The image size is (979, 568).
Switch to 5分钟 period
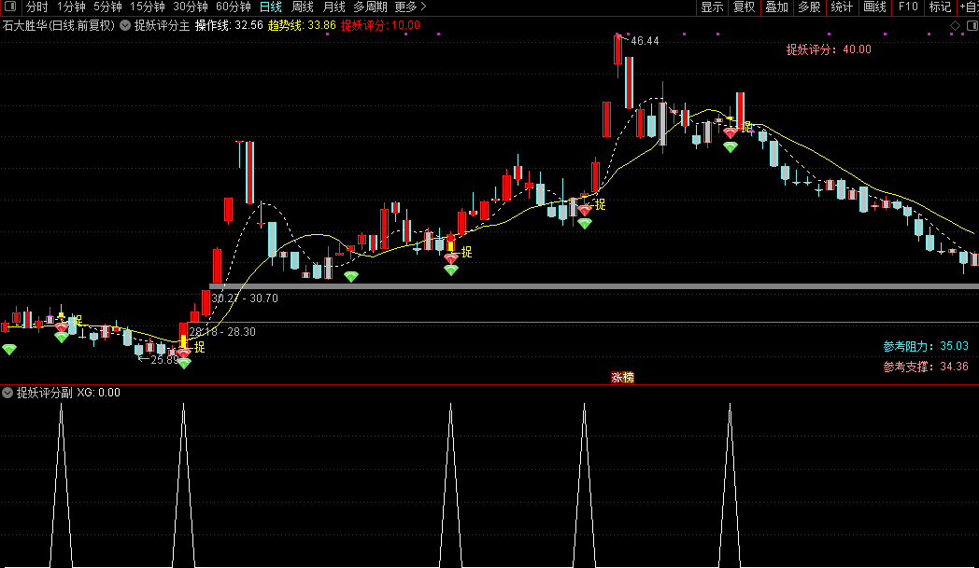point(107,7)
